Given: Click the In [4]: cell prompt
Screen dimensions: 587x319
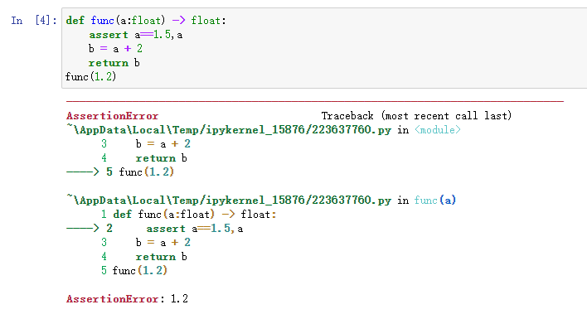Looking at the screenshot, I should pyautogui.click(x=34, y=20).
